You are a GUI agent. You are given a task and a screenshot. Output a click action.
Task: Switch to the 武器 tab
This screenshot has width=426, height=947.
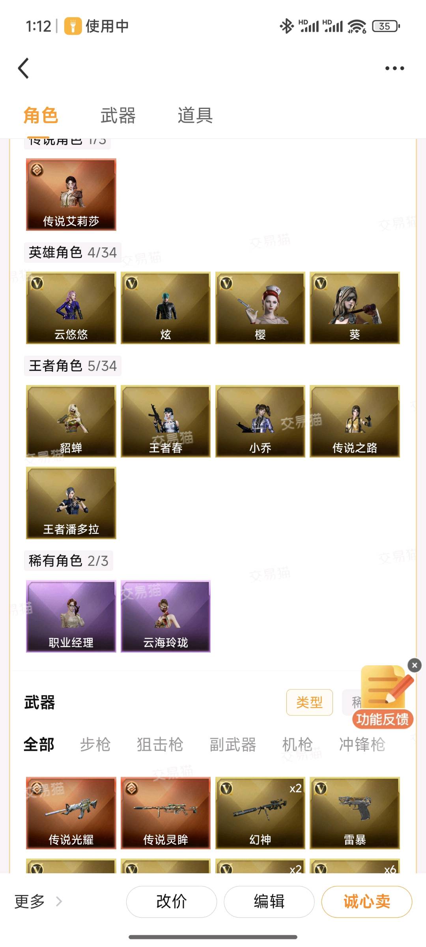118,116
